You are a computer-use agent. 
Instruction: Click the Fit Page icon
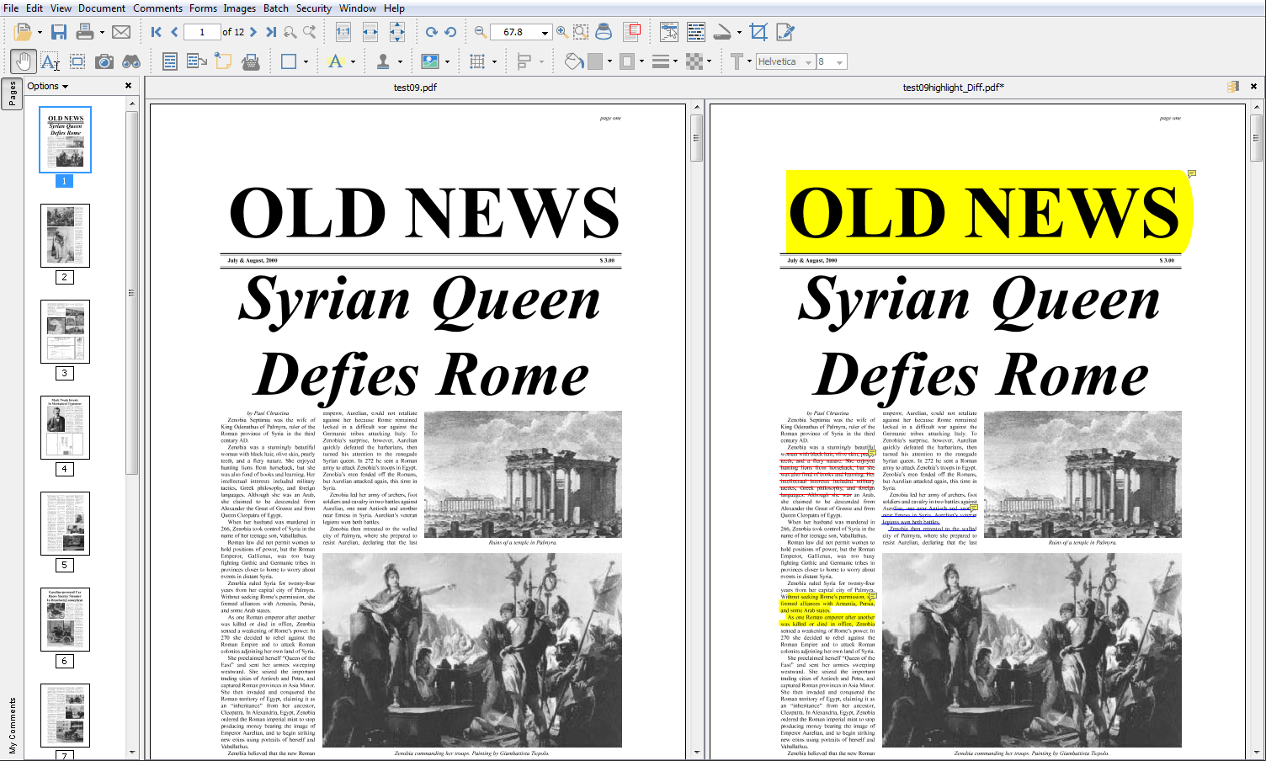pos(397,32)
